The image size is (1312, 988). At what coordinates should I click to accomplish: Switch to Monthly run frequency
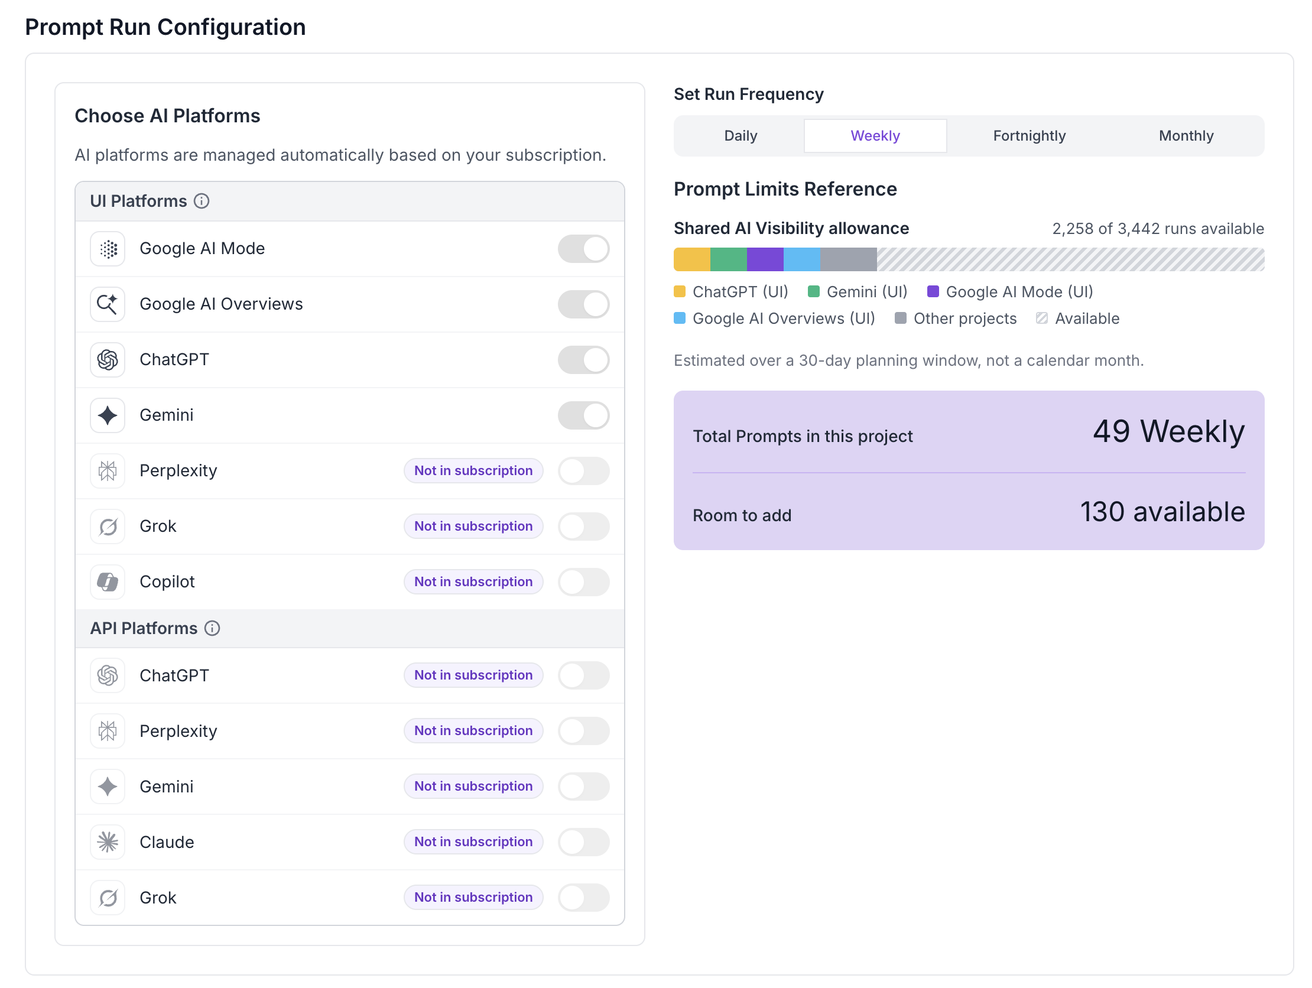1186,136
